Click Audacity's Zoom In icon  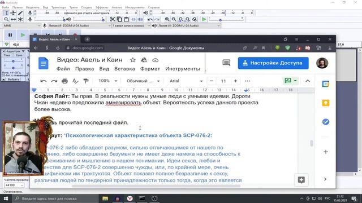(167, 19)
